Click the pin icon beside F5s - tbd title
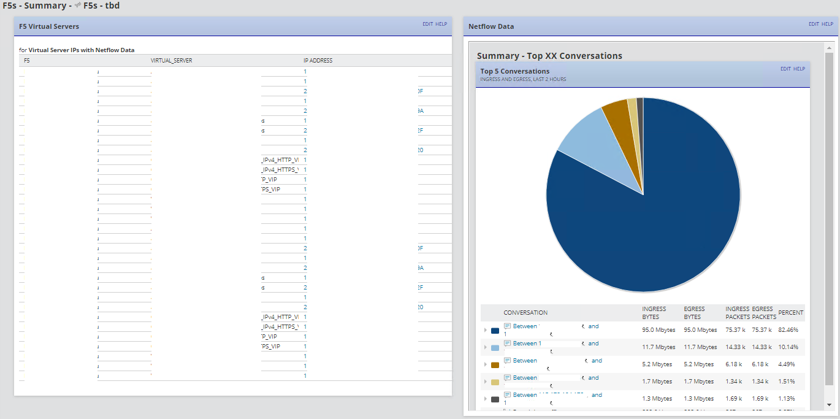840x419 pixels. pos(77,6)
